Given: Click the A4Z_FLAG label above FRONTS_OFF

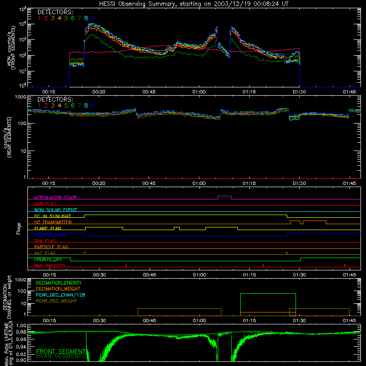Looking at the screenshot, I should click(45, 253).
